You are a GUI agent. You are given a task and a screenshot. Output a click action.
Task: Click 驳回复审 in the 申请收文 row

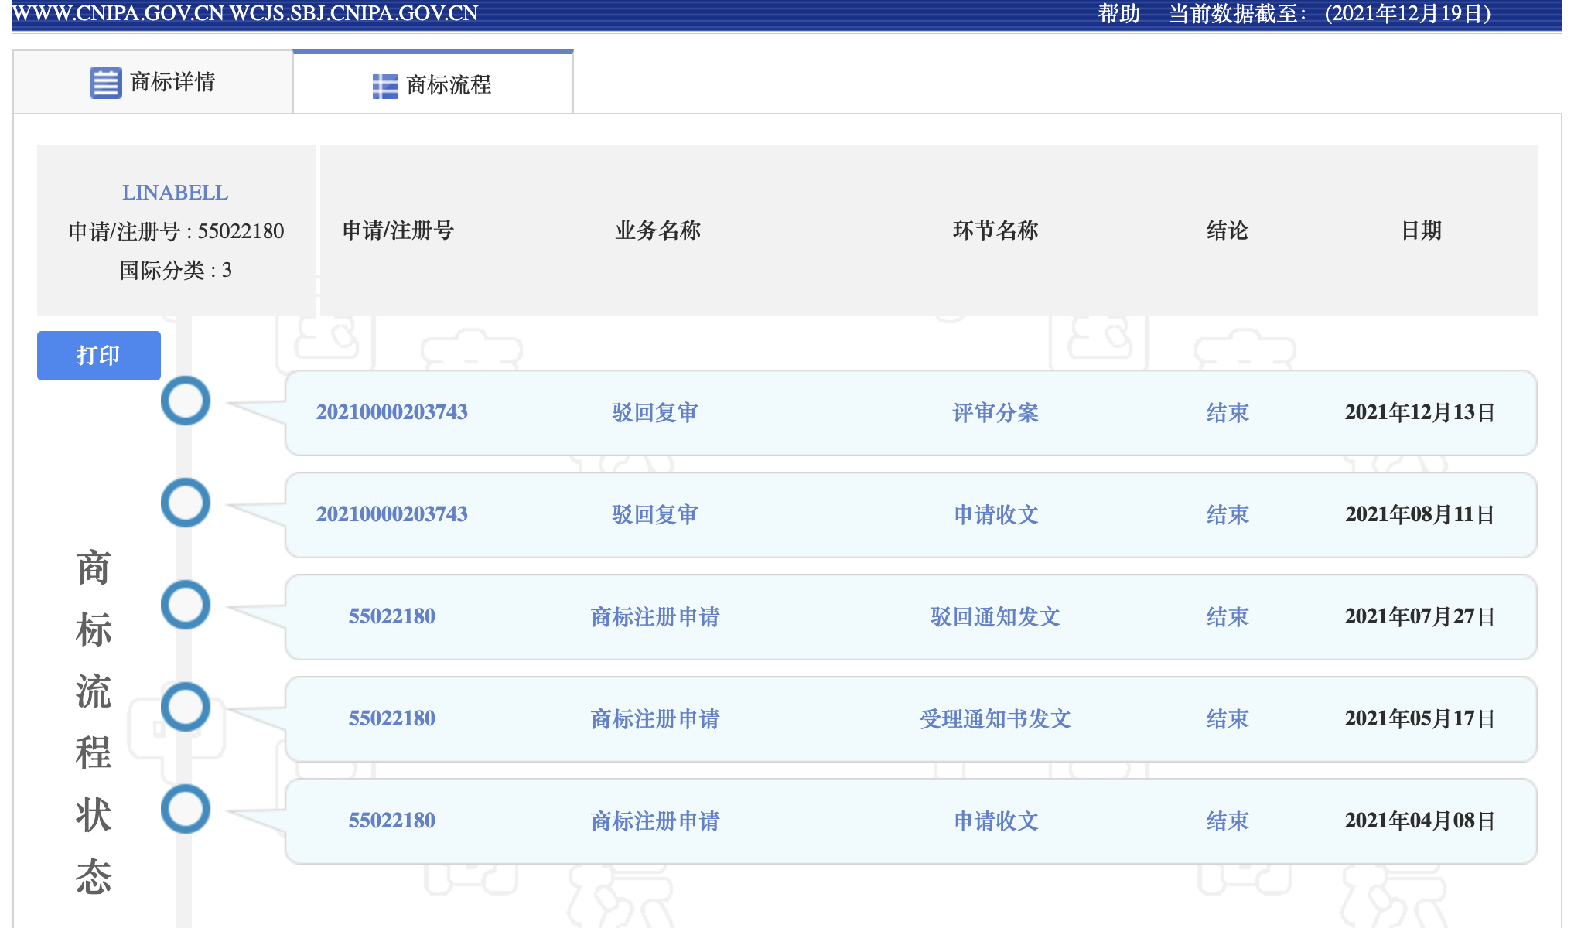point(654,514)
